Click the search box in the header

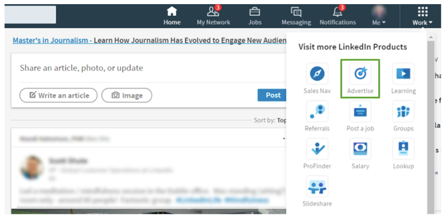[x=30, y=15]
